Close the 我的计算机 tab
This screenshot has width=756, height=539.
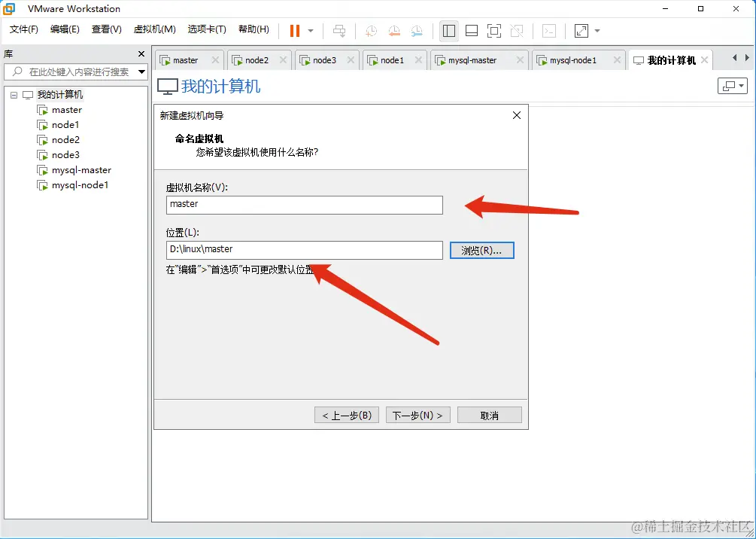[x=704, y=59]
